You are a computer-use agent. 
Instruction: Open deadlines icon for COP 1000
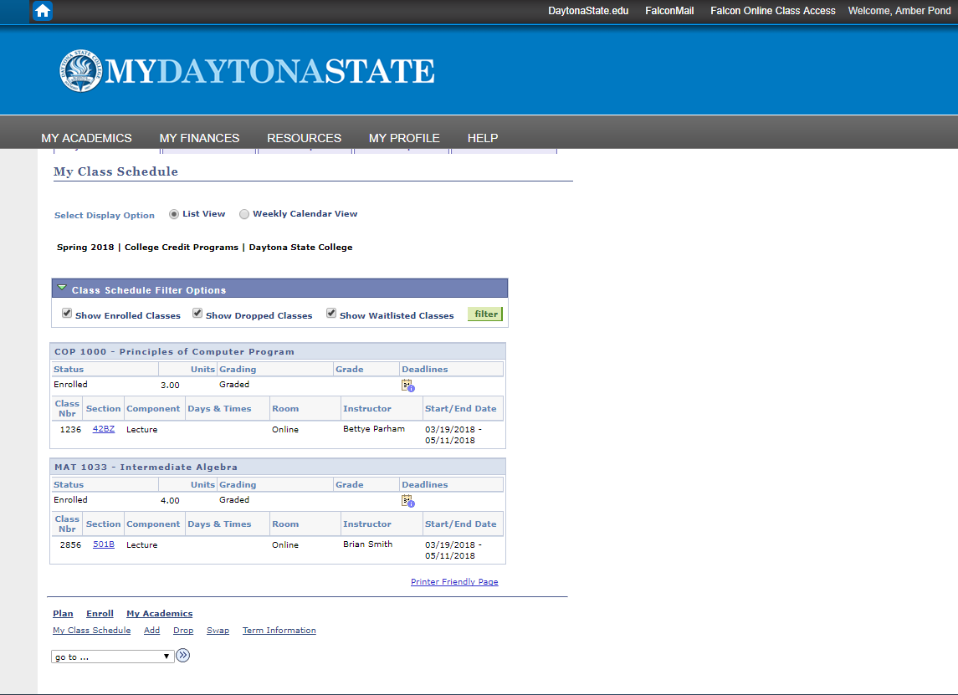coord(407,386)
